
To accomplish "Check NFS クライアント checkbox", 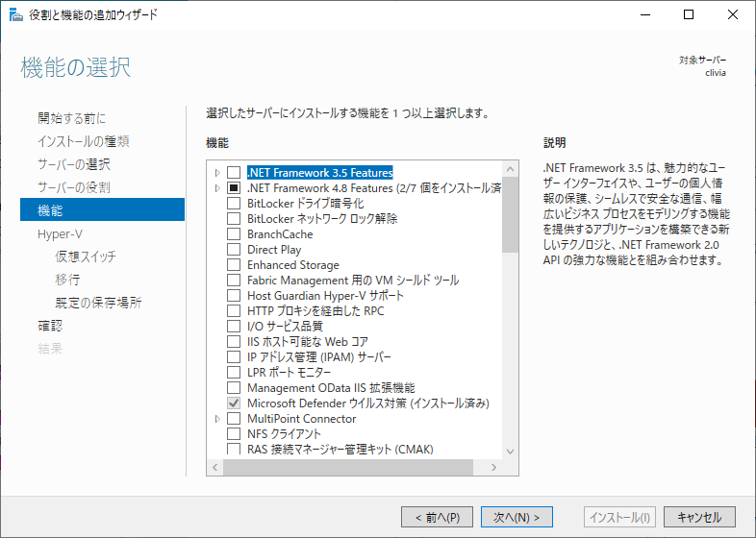I will click(234, 434).
